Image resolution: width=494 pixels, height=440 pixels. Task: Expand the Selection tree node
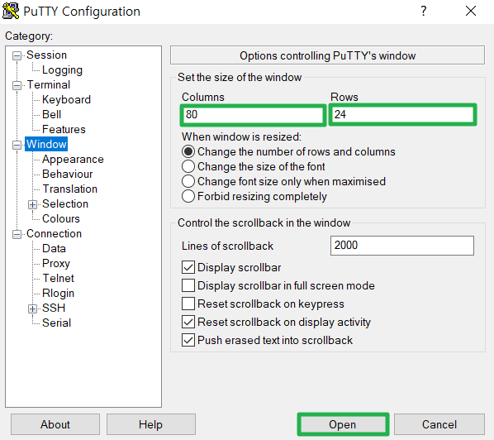32,204
